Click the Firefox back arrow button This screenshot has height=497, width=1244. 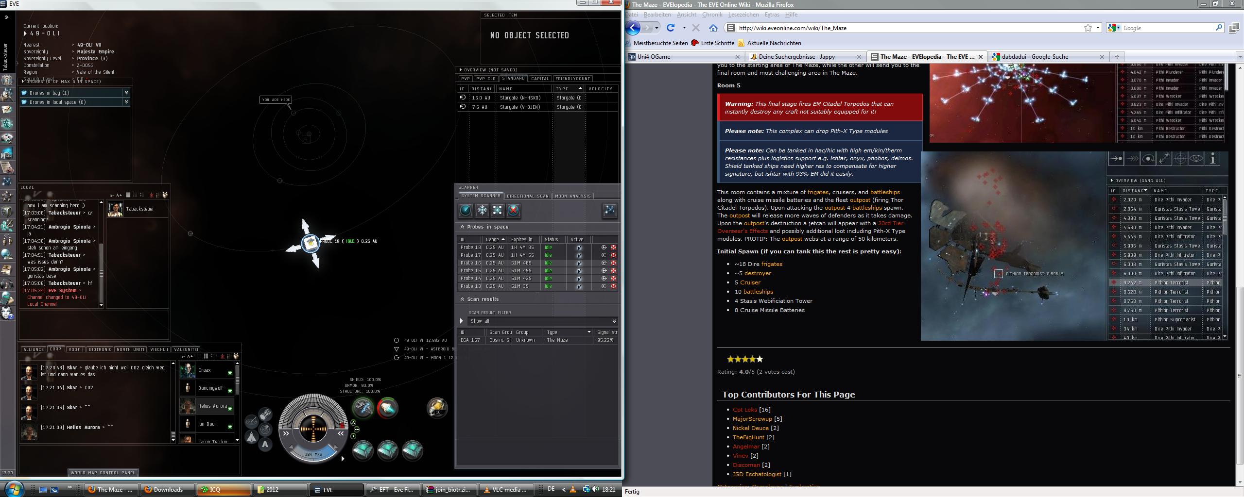[x=633, y=28]
